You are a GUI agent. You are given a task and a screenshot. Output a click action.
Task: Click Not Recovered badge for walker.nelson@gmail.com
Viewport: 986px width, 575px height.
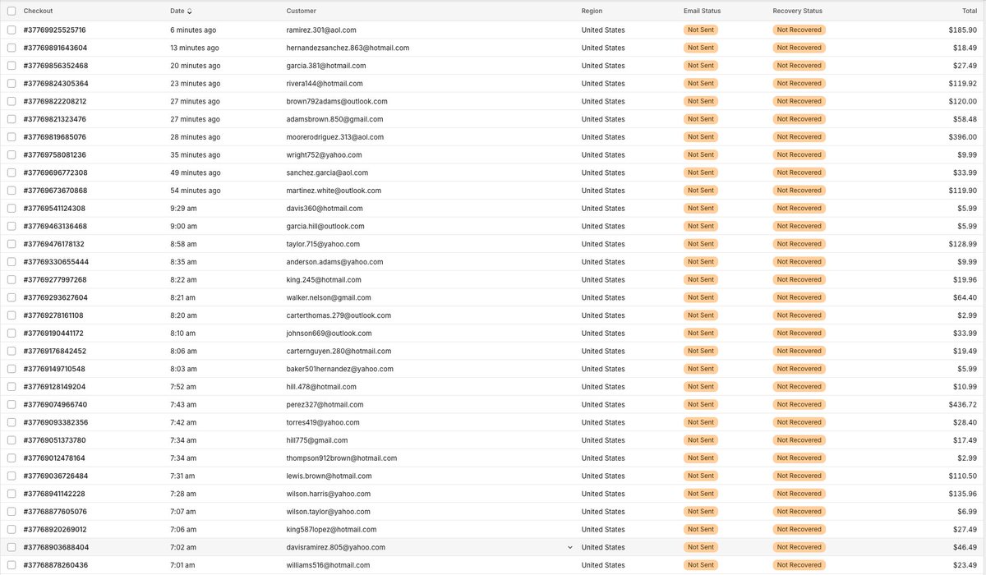(x=799, y=297)
